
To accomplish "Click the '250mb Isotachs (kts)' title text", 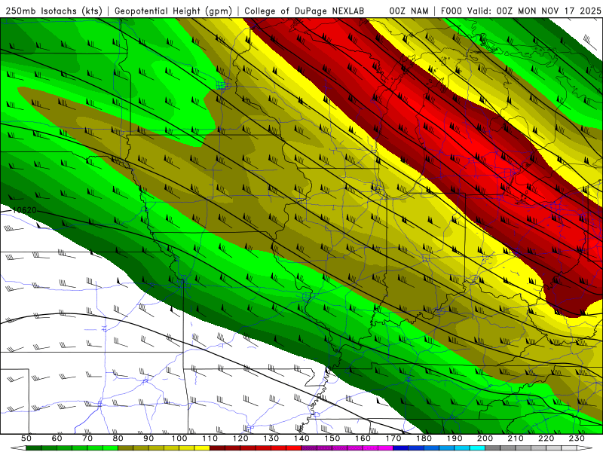I will tap(54, 11).
